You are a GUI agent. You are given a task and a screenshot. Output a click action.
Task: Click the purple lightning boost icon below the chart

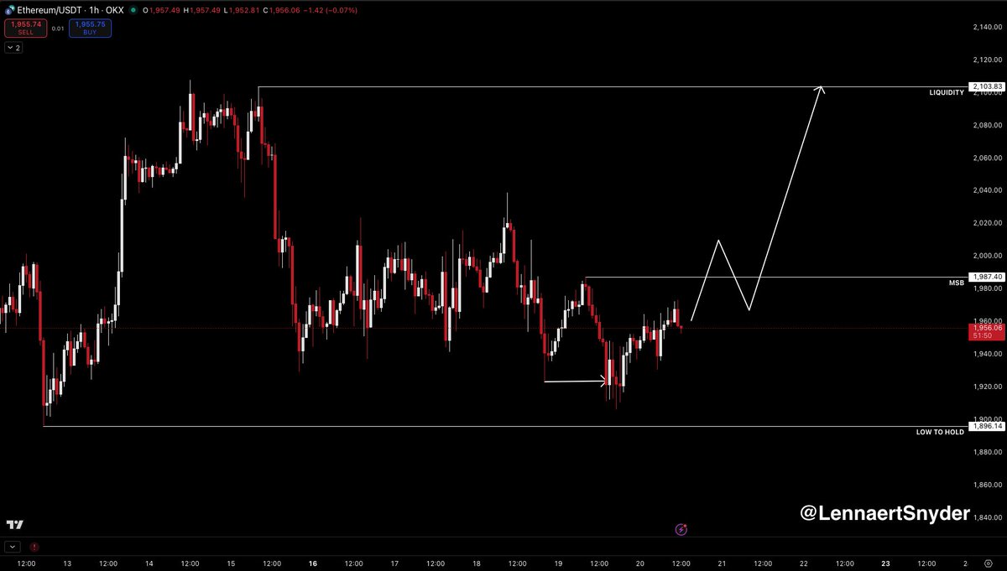point(680,529)
